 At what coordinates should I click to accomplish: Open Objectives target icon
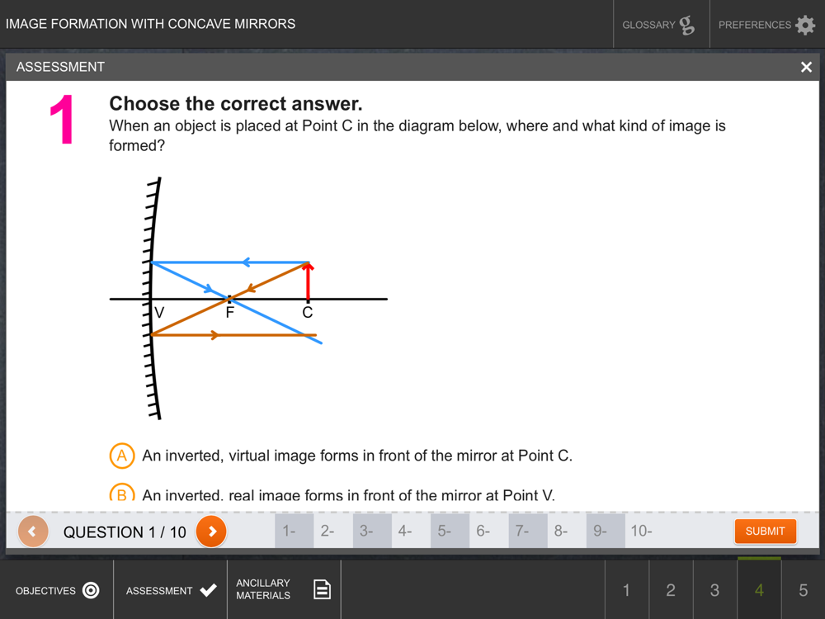[x=91, y=590]
